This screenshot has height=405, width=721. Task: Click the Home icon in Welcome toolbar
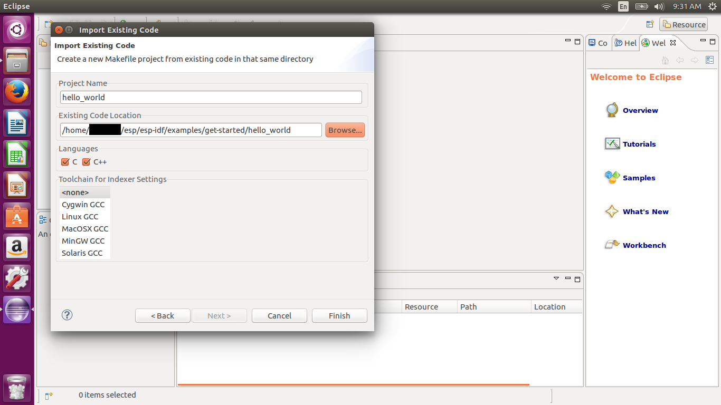point(666,60)
